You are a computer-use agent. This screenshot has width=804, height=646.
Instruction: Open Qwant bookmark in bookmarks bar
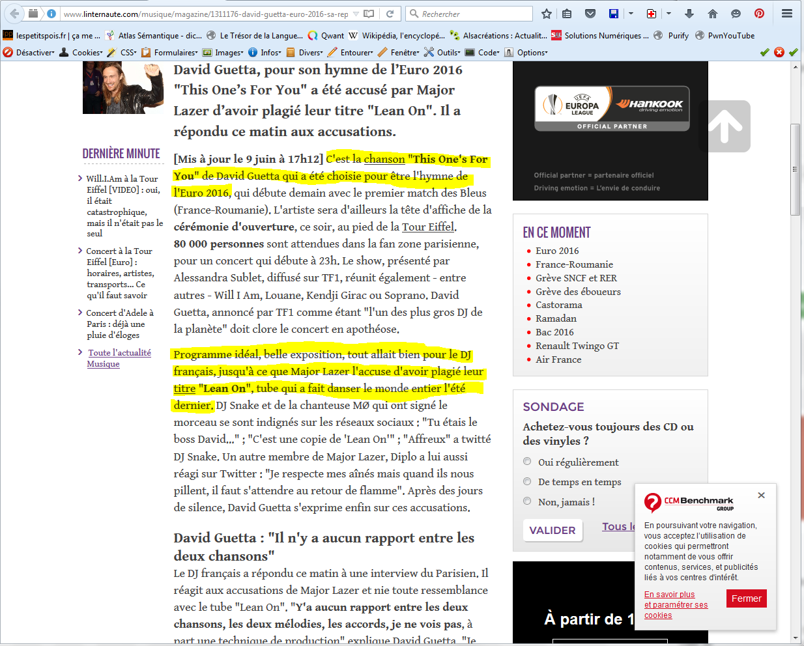(326, 36)
